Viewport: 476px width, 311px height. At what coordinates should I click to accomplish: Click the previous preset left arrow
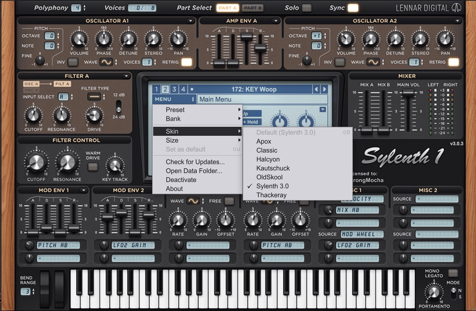[x=316, y=89]
